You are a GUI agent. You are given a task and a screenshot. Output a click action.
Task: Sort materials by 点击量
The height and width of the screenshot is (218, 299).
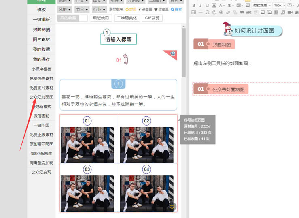(145, 9)
